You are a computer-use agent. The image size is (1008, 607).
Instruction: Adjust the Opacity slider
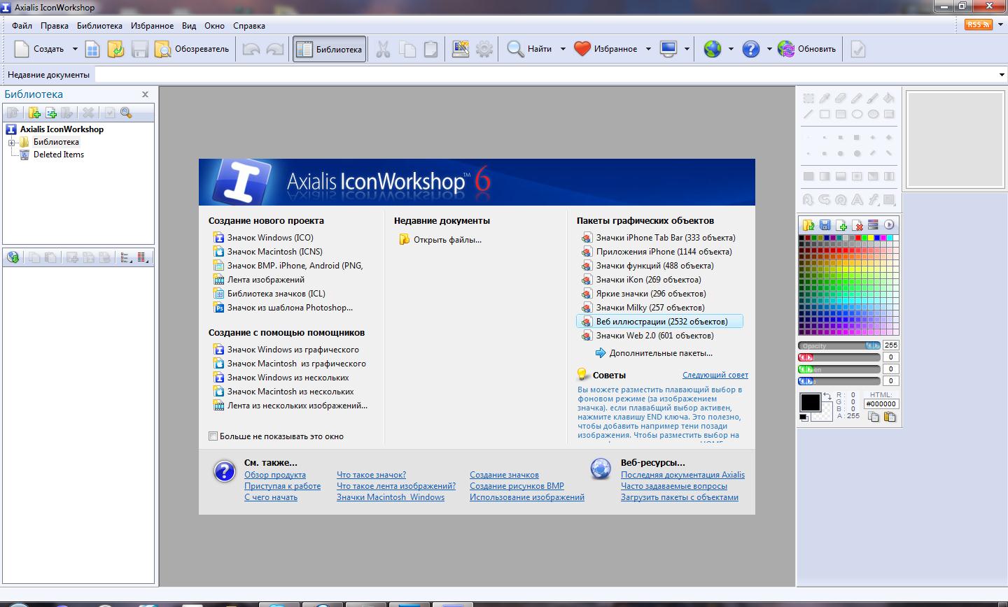[x=839, y=345]
